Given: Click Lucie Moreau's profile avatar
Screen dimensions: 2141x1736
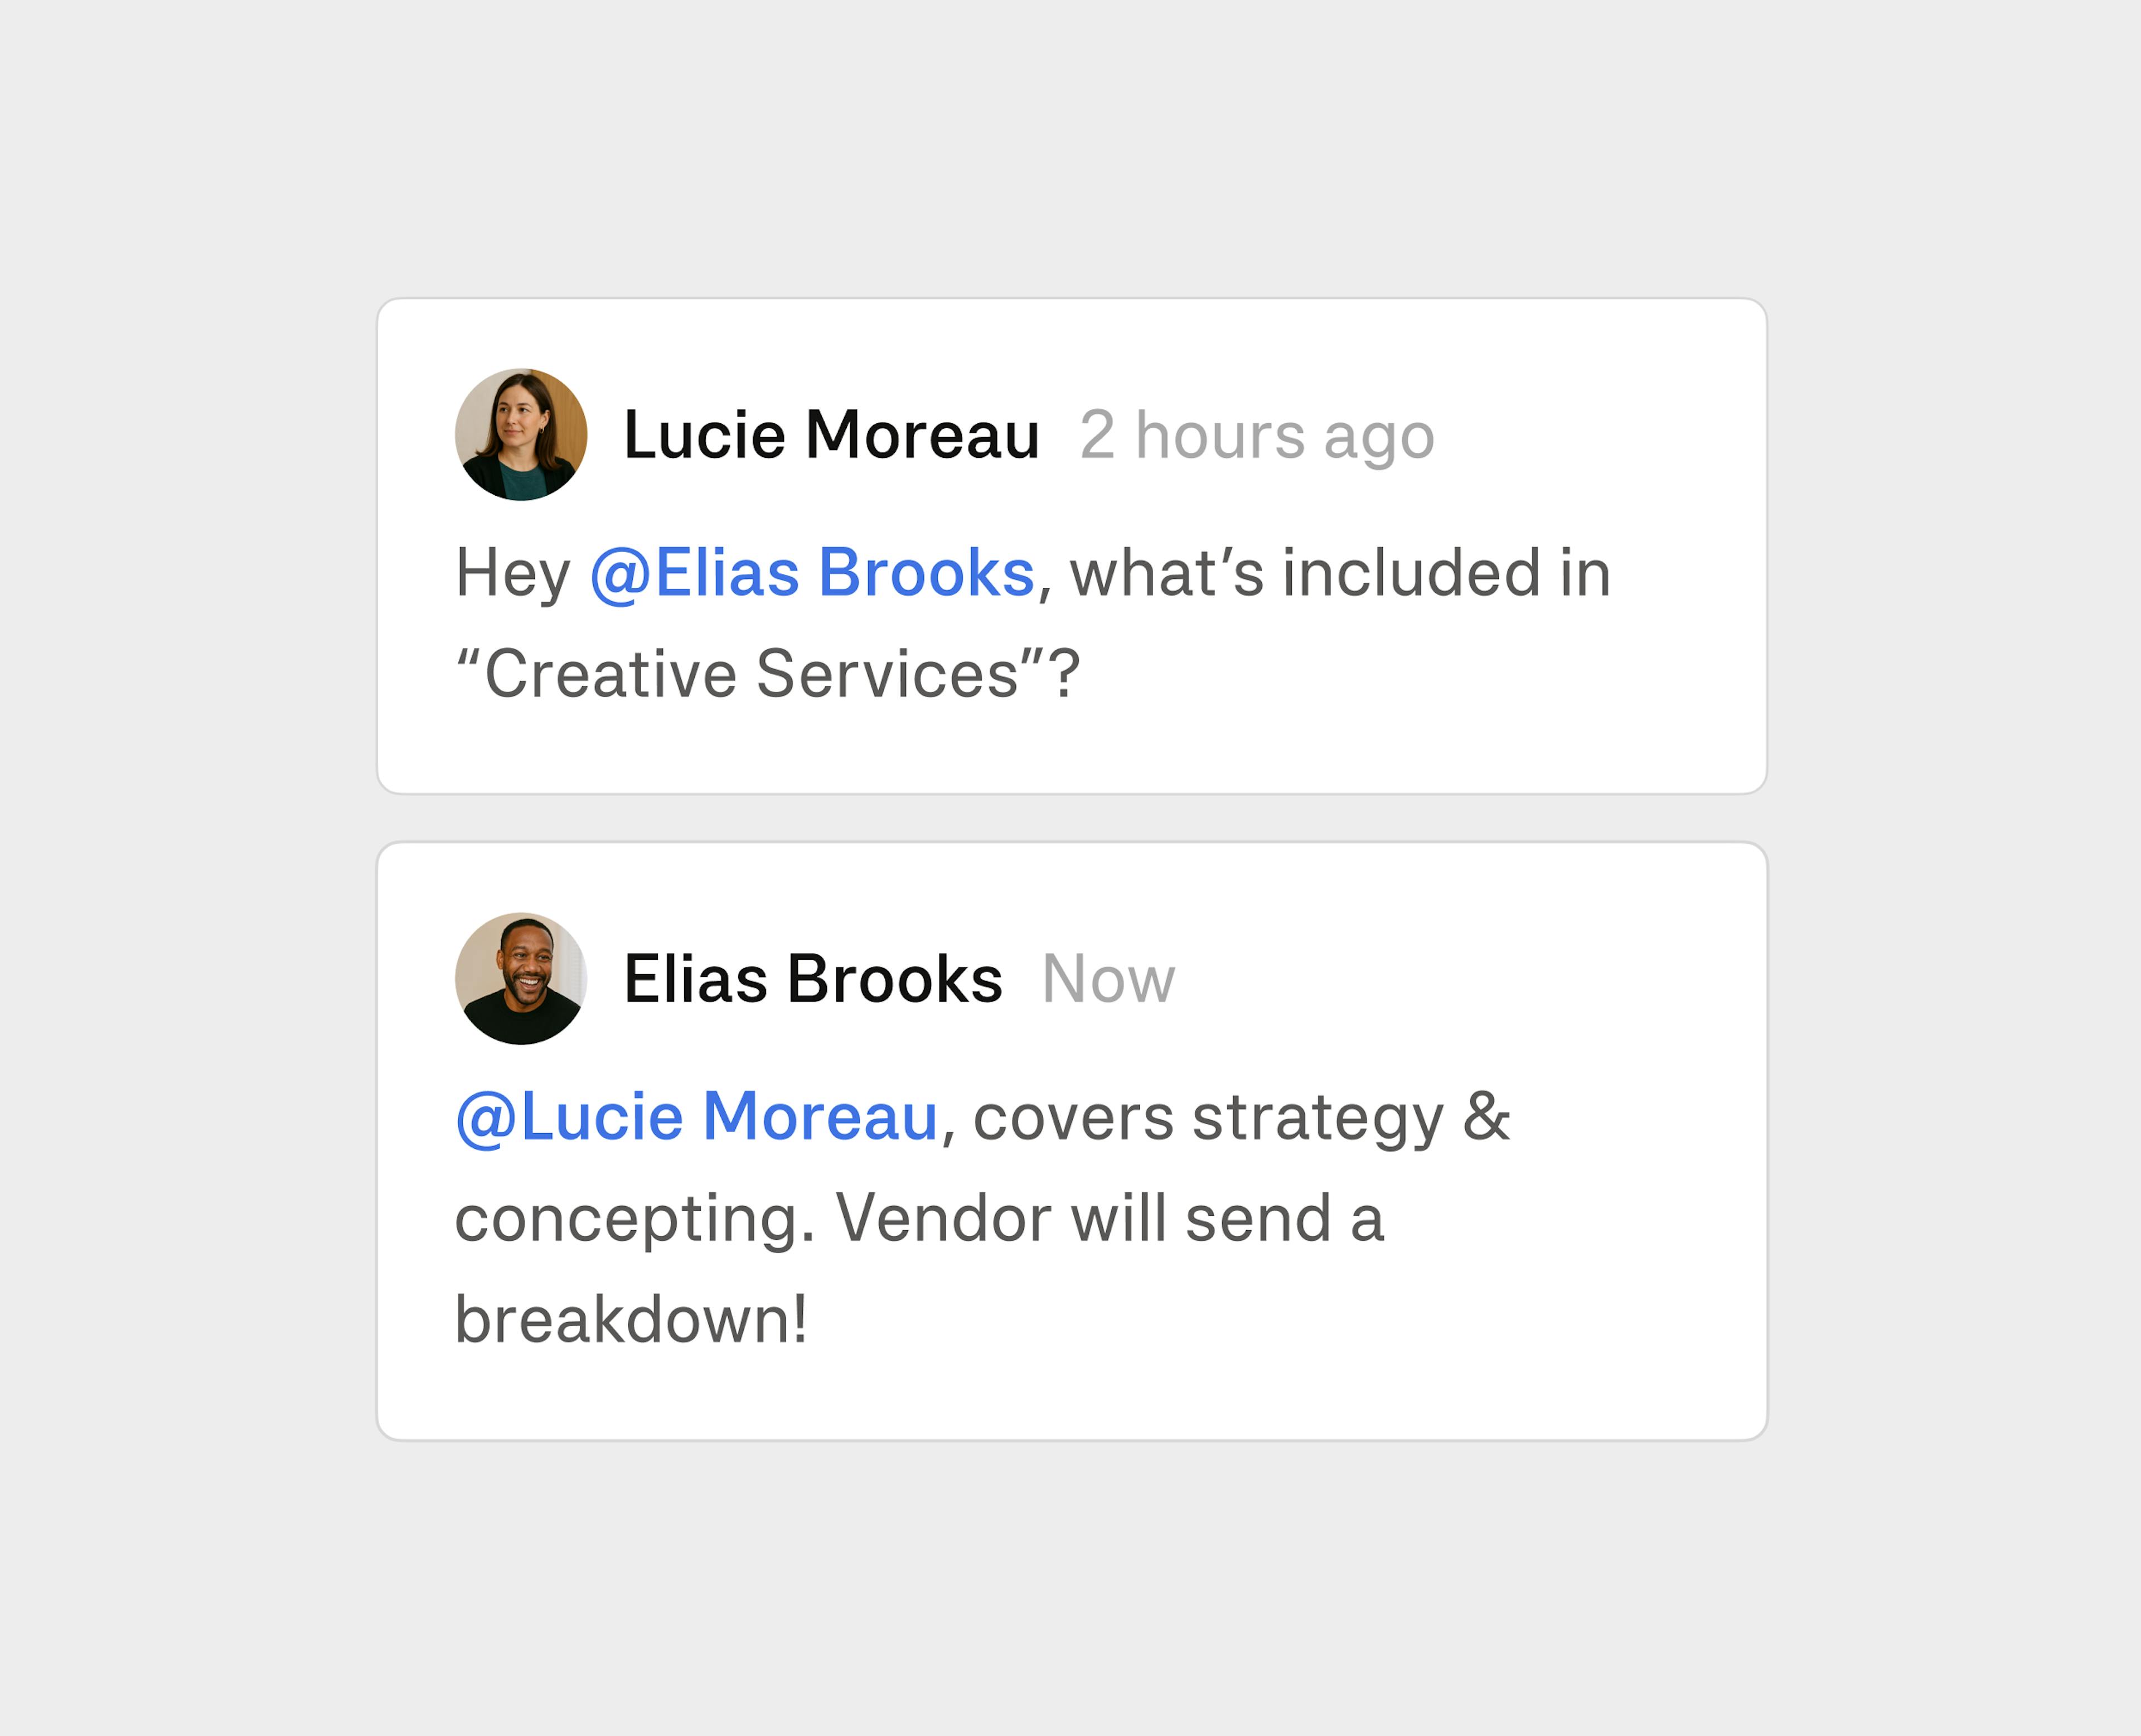Looking at the screenshot, I should point(521,434).
